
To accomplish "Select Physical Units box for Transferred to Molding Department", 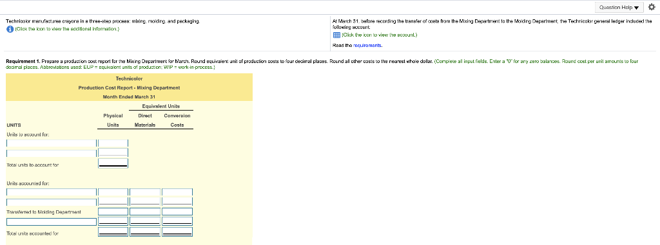I will (113, 212).
